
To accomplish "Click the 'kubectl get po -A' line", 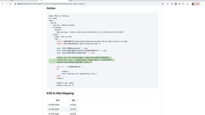I will (65, 85).
